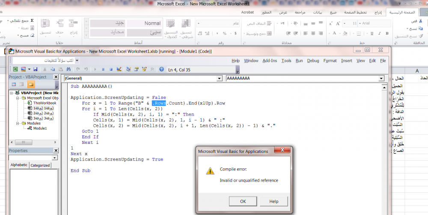Open the Insert object dropdown arrow
428x215 pixels.
29,69
